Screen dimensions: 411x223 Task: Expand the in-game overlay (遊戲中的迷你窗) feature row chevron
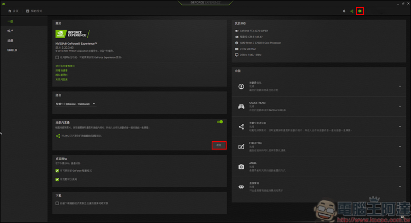tap(400, 126)
